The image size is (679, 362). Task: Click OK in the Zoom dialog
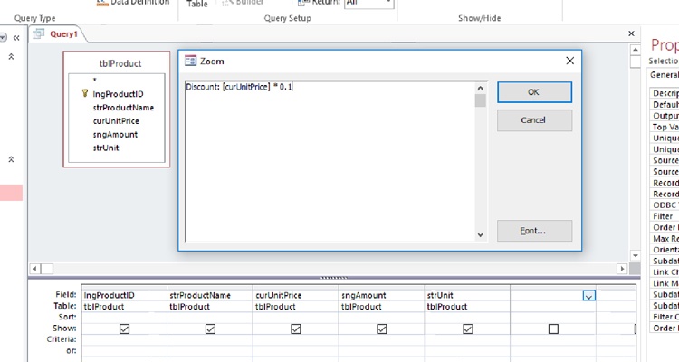(534, 92)
